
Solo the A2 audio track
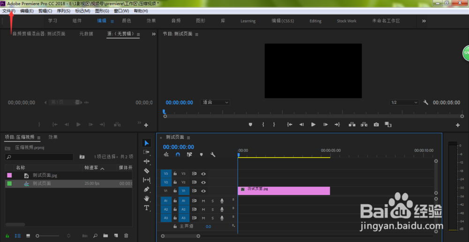point(212,209)
